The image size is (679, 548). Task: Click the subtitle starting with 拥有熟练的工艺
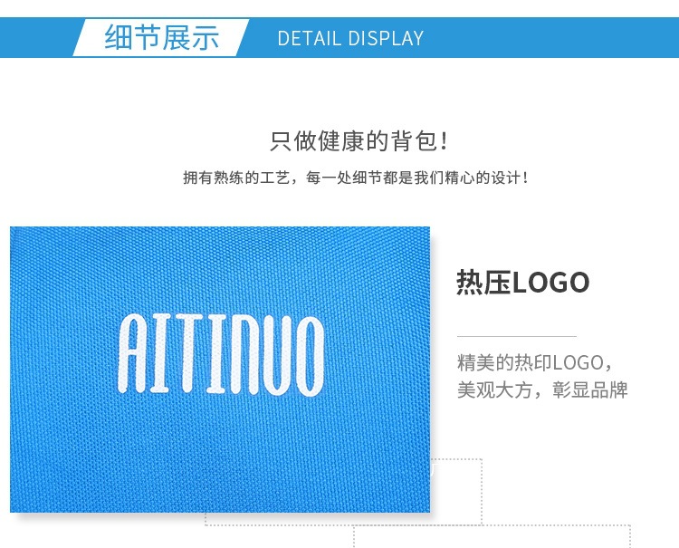click(x=356, y=178)
